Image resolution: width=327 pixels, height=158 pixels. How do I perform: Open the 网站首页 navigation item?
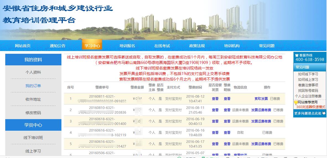click(x=22, y=46)
